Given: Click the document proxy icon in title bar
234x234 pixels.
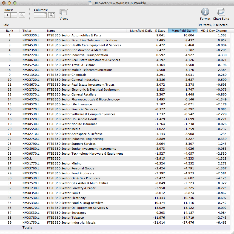Looking at the screenshot, I should pos(90,3).
